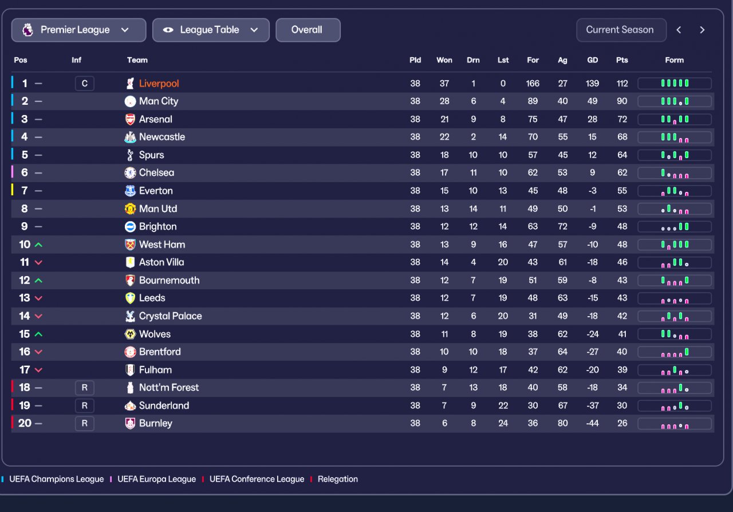This screenshot has width=733, height=512.
Task: Click the Liverpool club crest icon
Action: coord(130,84)
